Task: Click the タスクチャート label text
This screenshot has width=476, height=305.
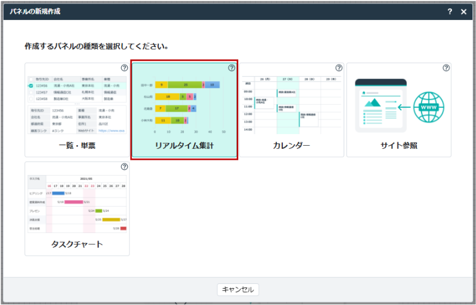Action: coord(77,244)
